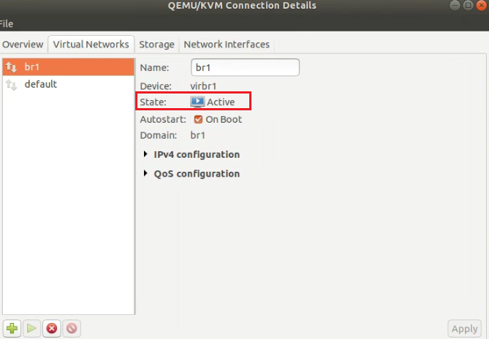Click the Name: label

tap(154, 67)
